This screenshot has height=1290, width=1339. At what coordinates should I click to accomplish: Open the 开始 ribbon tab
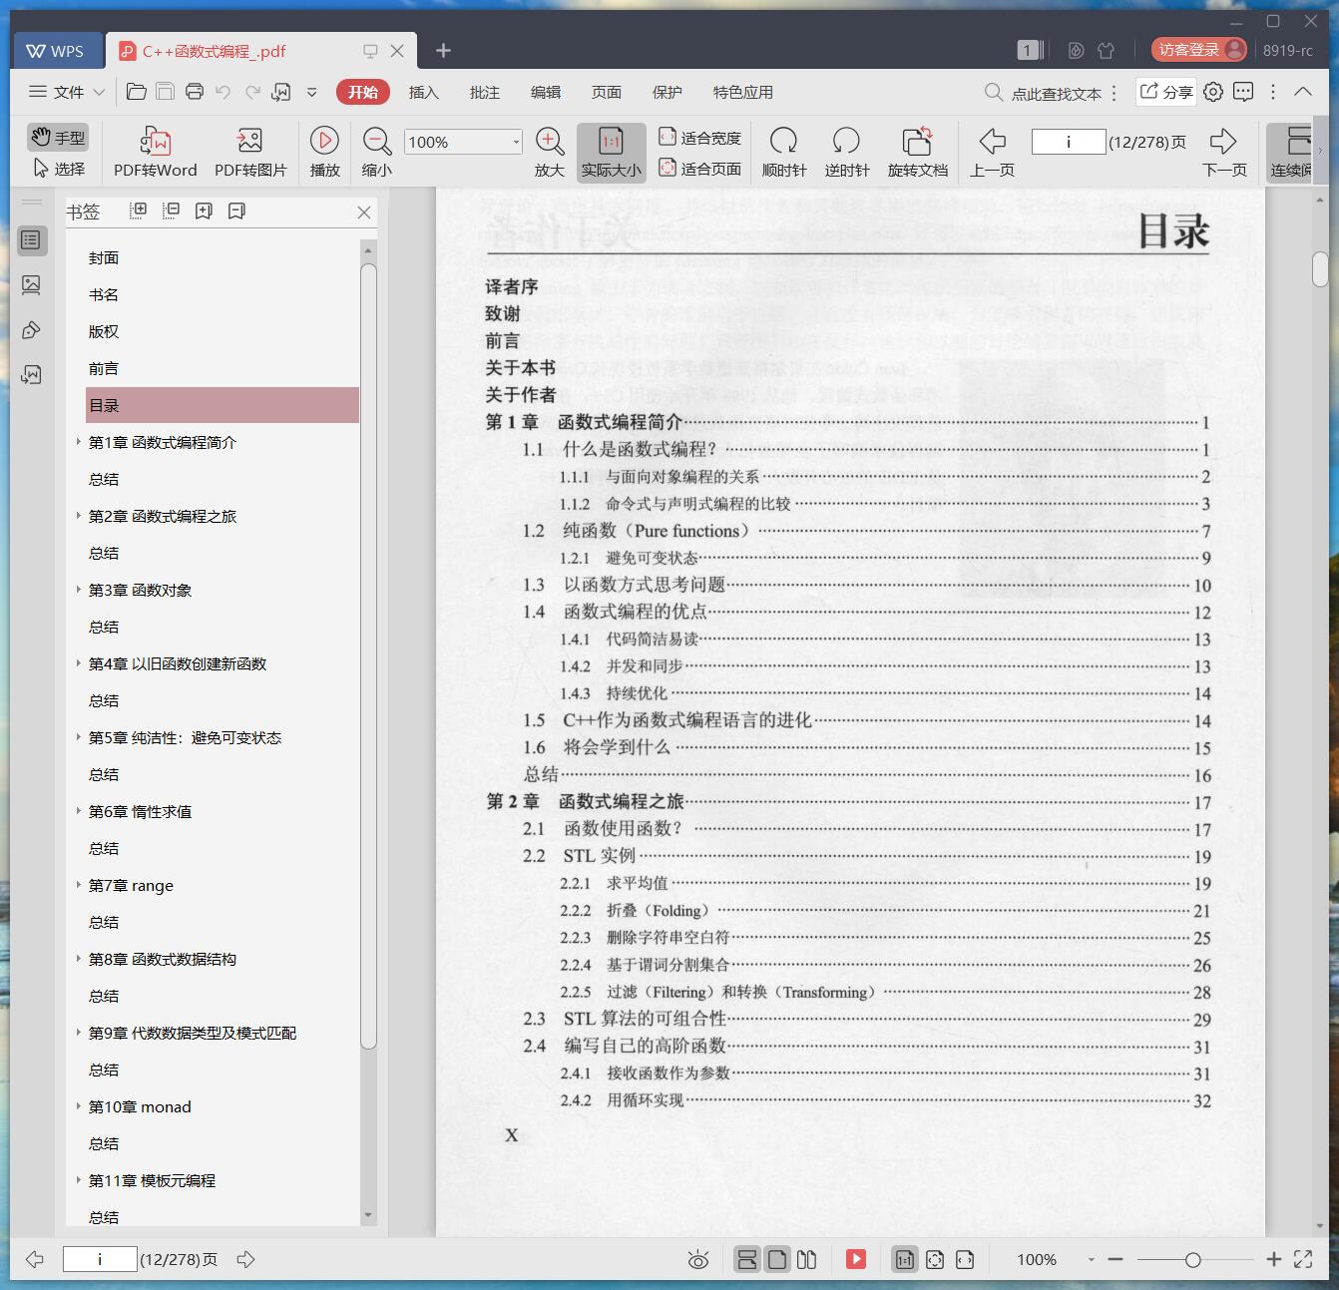pyautogui.click(x=362, y=92)
